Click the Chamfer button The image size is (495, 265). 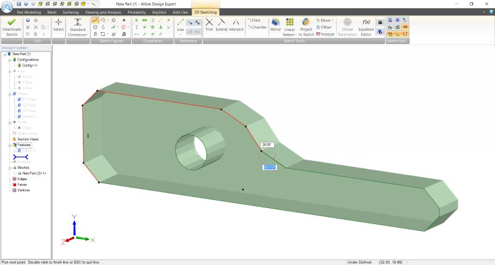pos(257,27)
